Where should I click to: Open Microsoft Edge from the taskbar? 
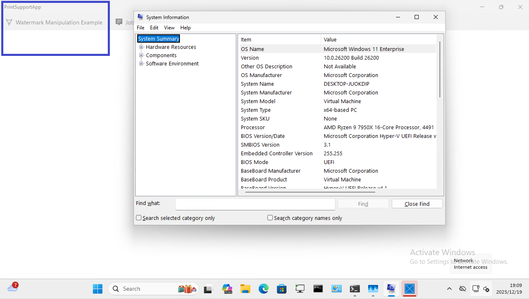coord(264,289)
